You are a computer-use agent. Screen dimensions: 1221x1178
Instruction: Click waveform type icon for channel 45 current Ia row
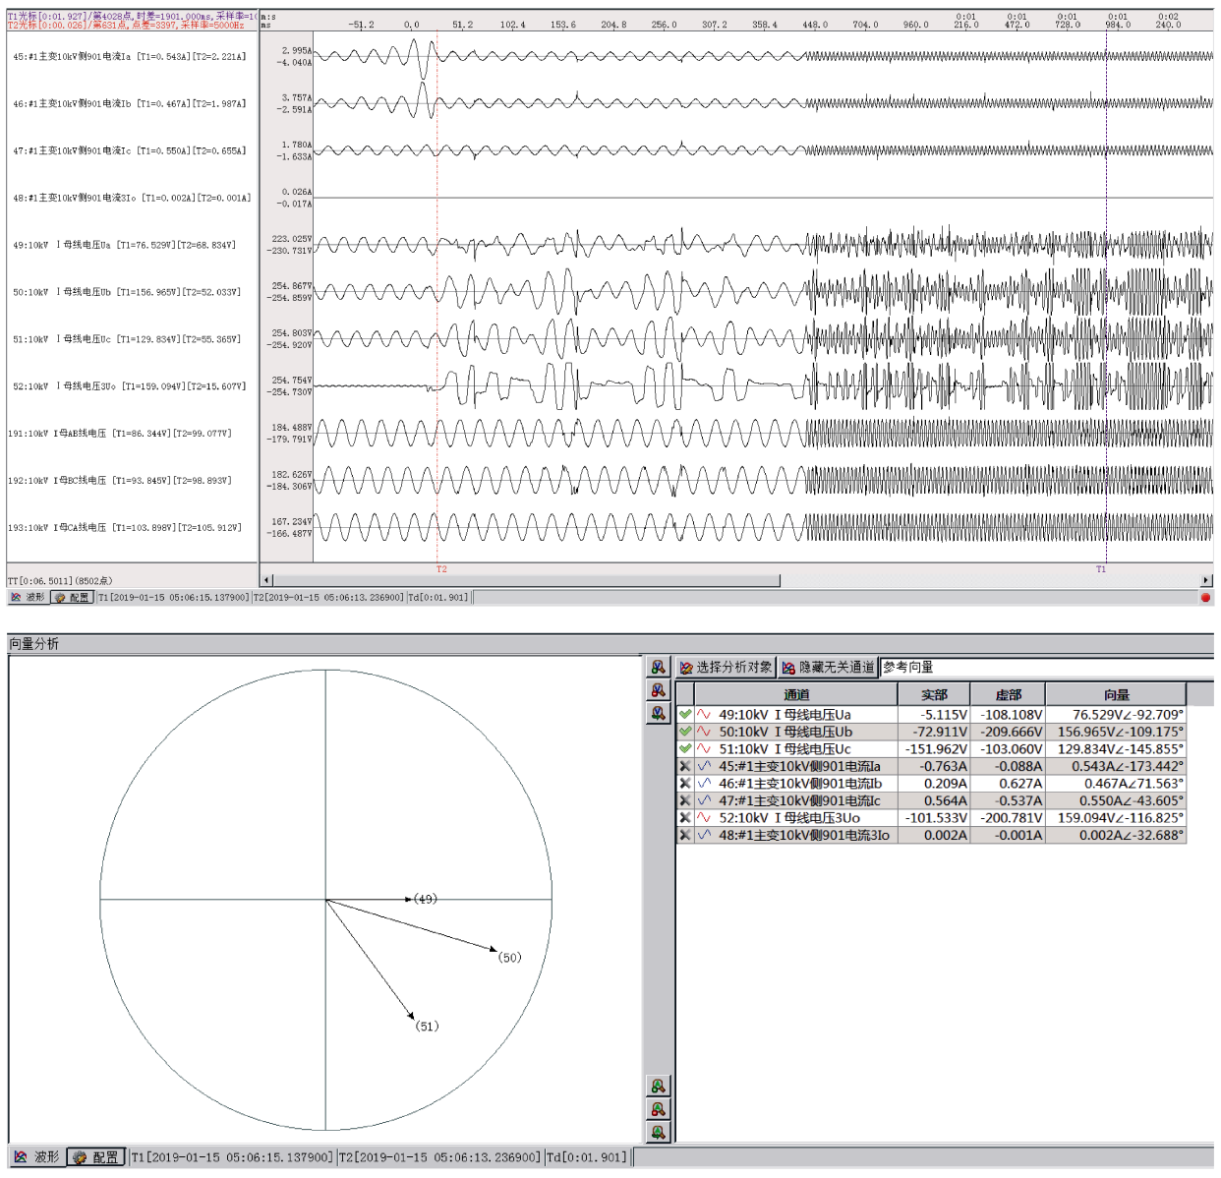704,766
